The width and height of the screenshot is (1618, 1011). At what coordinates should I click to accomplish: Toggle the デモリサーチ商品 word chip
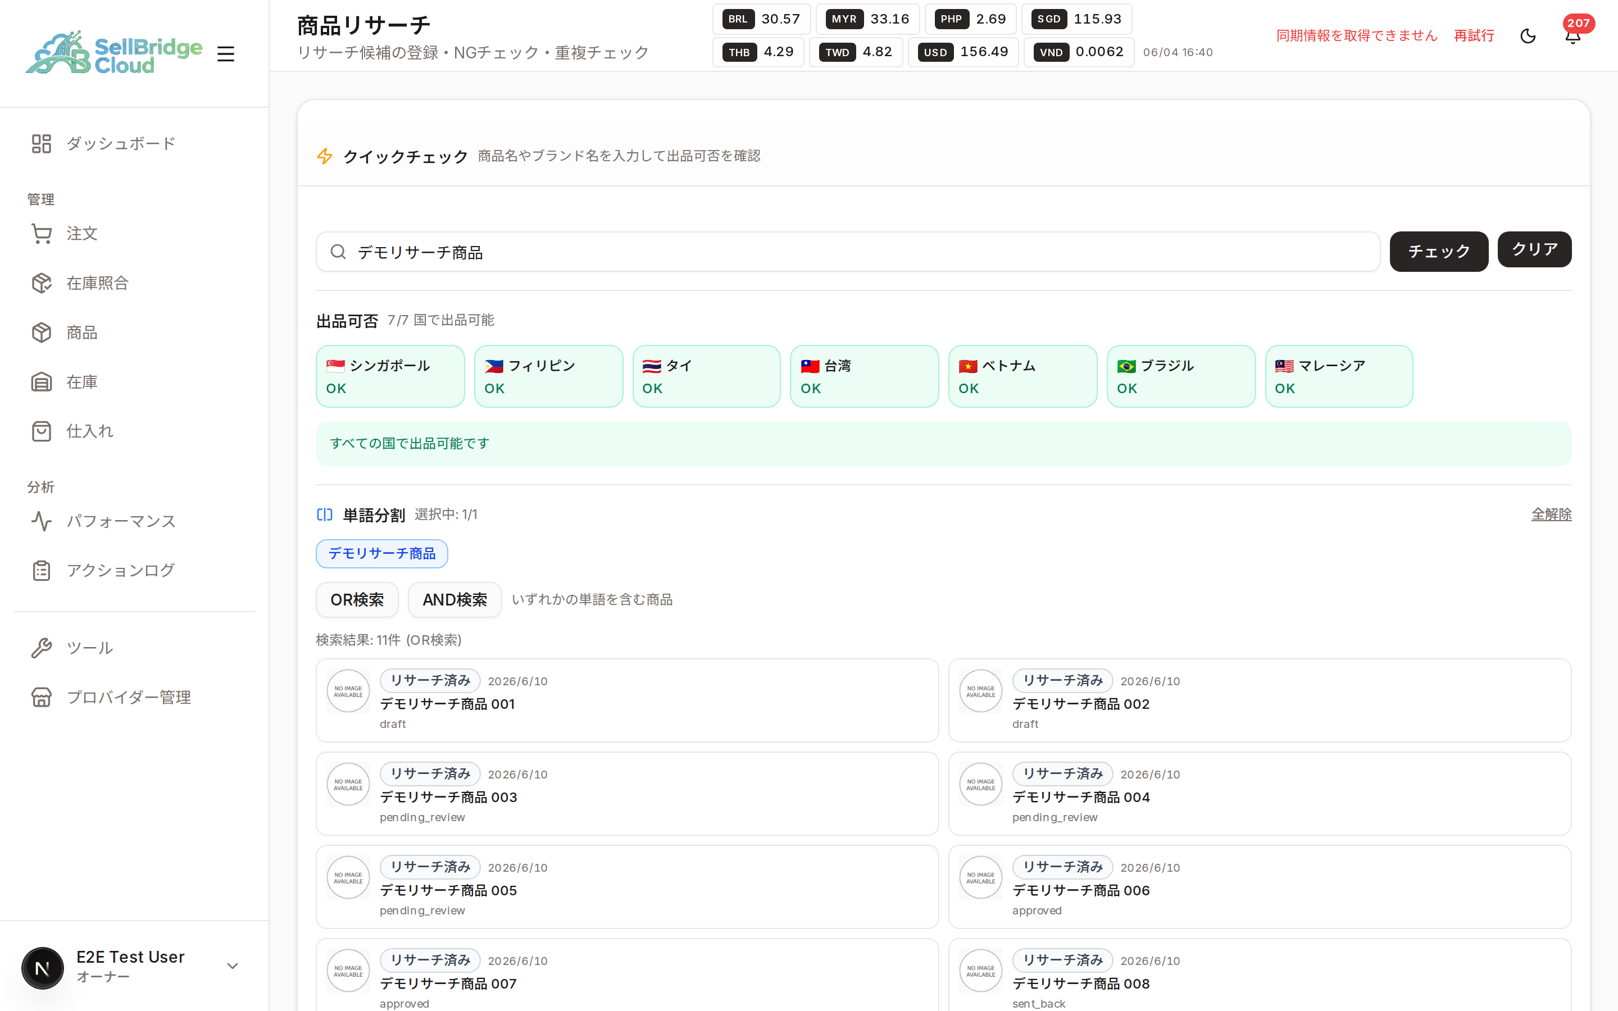pos(382,554)
